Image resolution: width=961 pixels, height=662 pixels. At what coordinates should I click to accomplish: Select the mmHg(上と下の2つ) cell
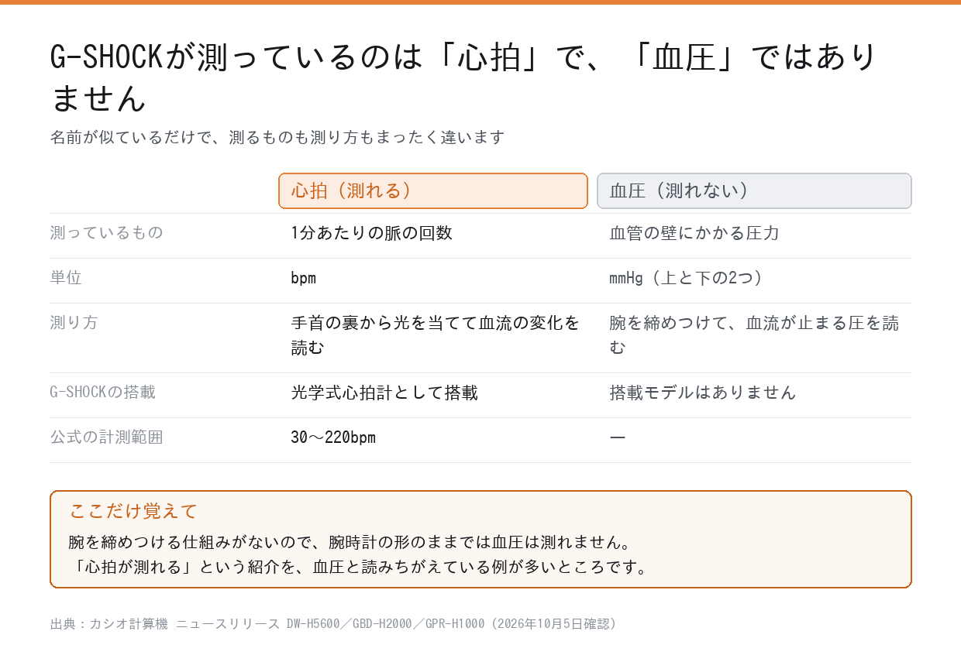pos(686,278)
